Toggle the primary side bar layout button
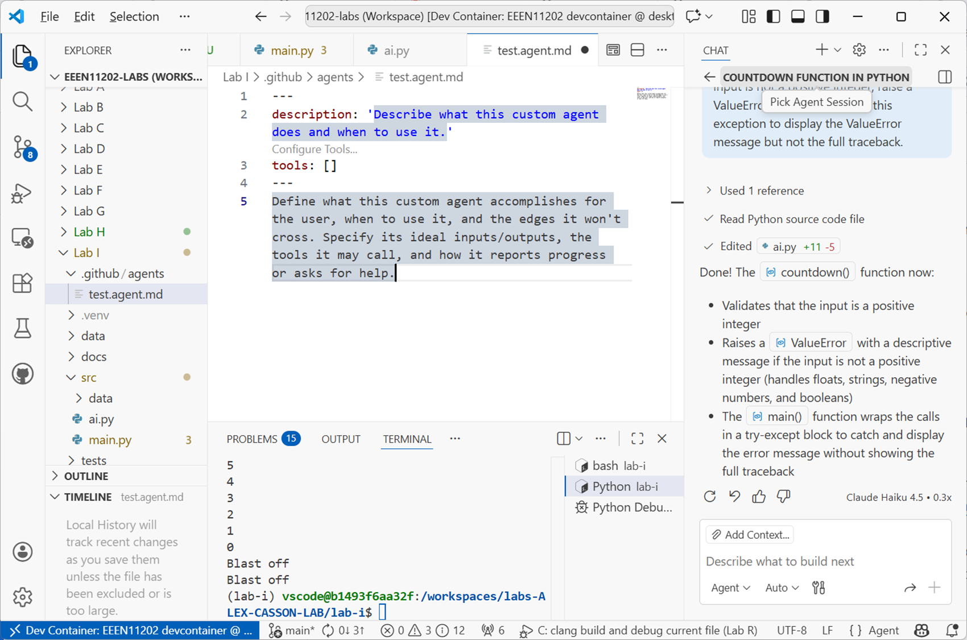Viewport: 967px width, 640px height. click(773, 16)
